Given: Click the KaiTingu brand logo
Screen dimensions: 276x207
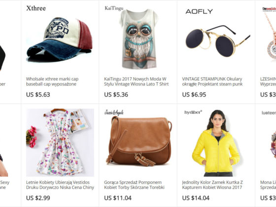Looking at the screenshot, I should (114, 8).
